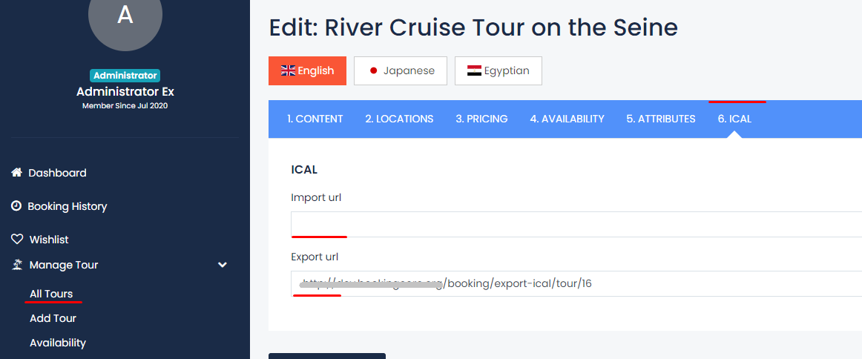862x359 pixels.
Task: Click the Dashboard home icon
Action: click(16, 173)
